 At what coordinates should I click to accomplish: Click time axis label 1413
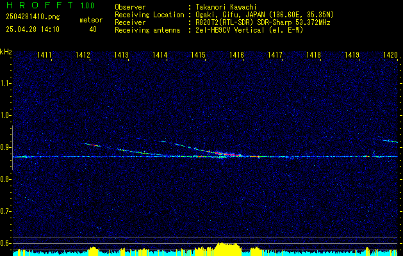coord(121,54)
